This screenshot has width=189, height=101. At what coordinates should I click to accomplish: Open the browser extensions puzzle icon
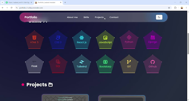tap(175, 8)
